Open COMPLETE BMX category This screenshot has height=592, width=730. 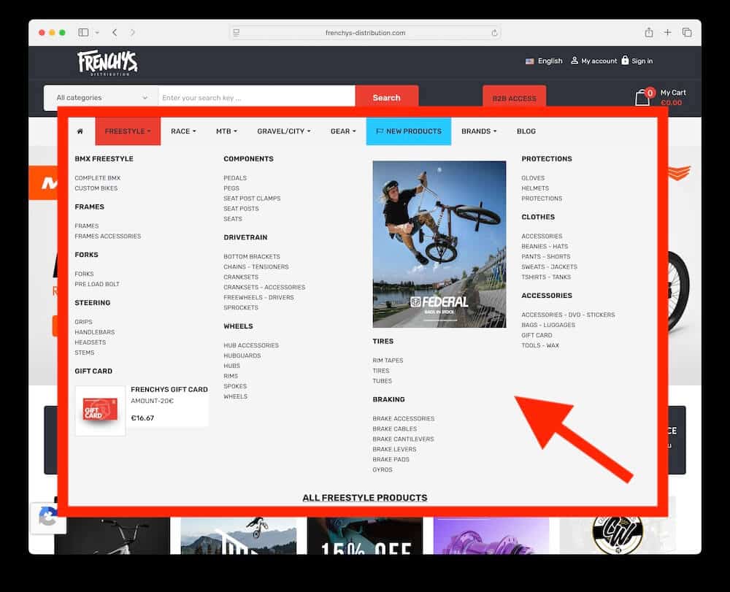pos(97,178)
